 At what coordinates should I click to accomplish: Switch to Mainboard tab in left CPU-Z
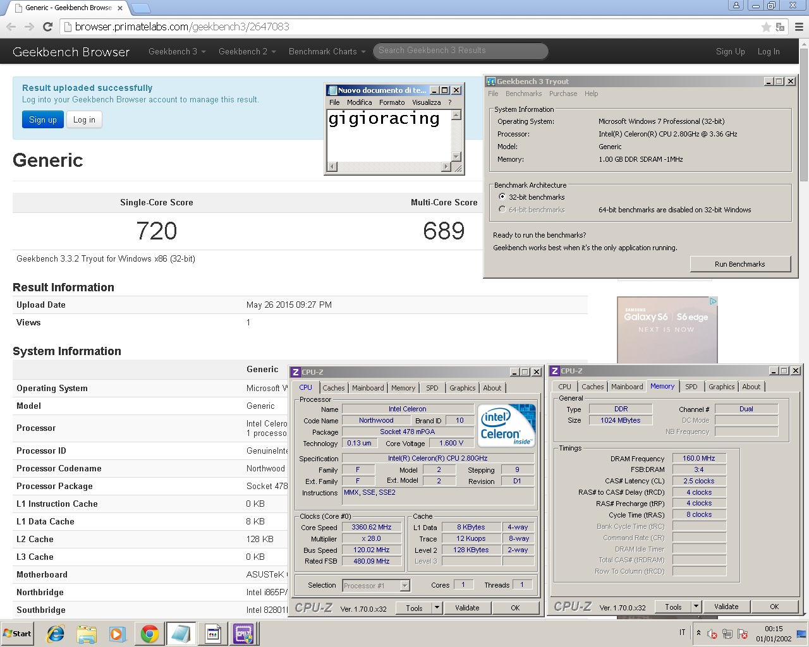click(x=368, y=388)
